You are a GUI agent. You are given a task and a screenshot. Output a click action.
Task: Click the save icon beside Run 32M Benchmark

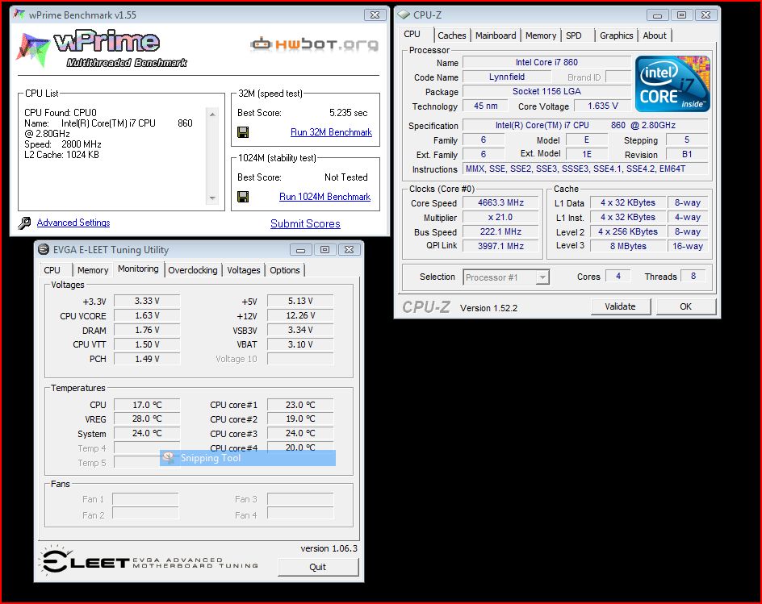(x=243, y=132)
